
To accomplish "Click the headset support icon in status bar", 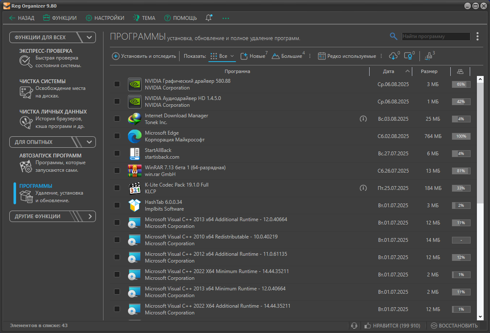I will (x=354, y=325).
